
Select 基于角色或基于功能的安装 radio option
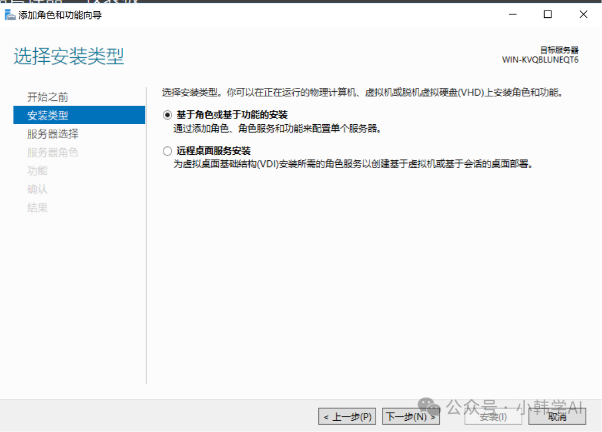[x=167, y=115]
